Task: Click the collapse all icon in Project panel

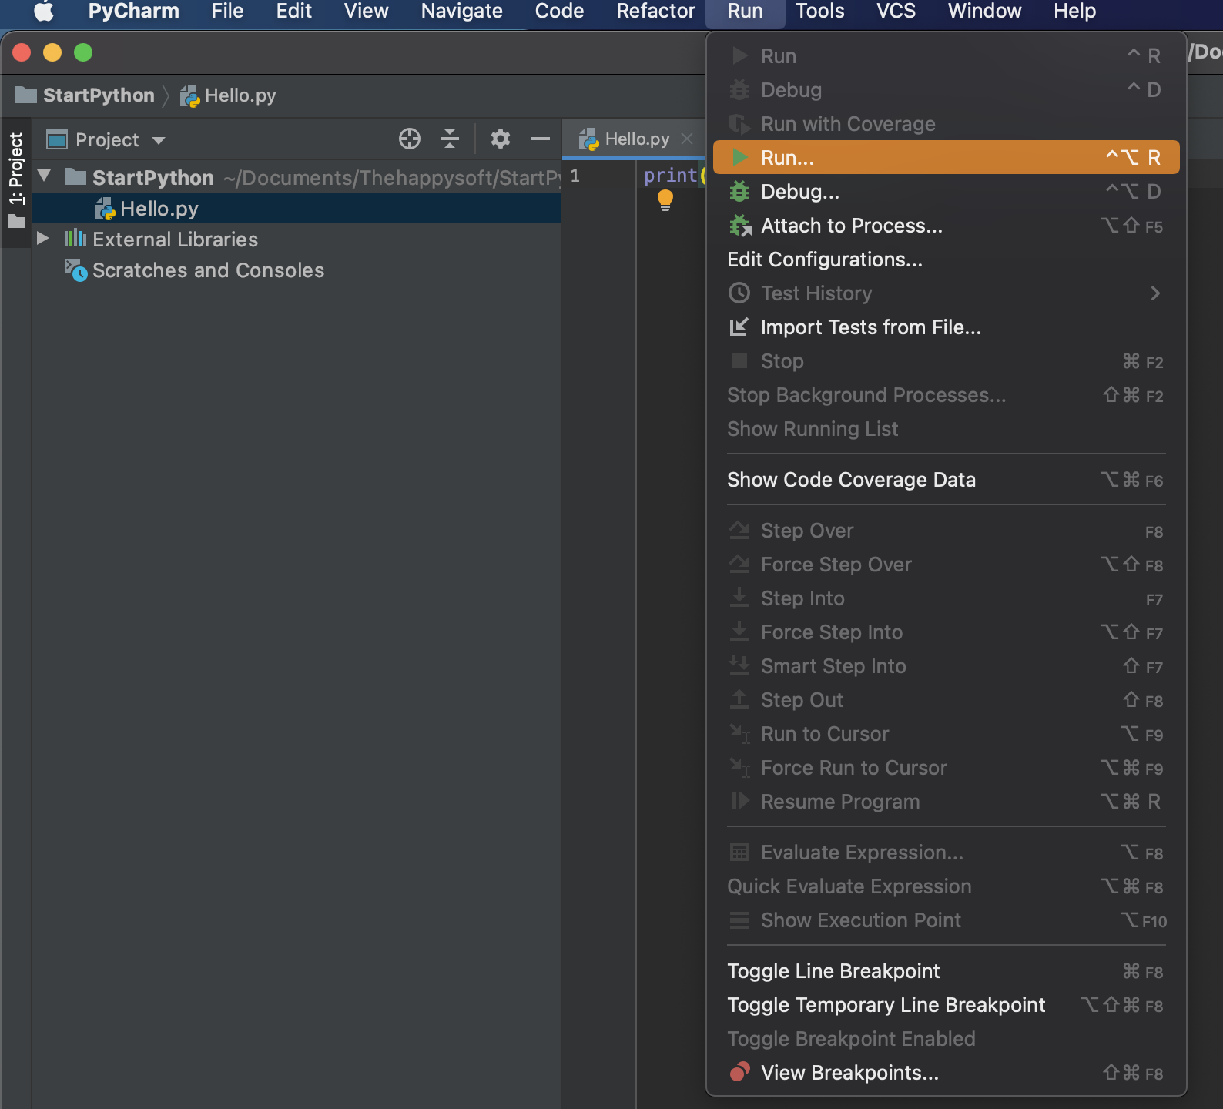Action: point(450,139)
